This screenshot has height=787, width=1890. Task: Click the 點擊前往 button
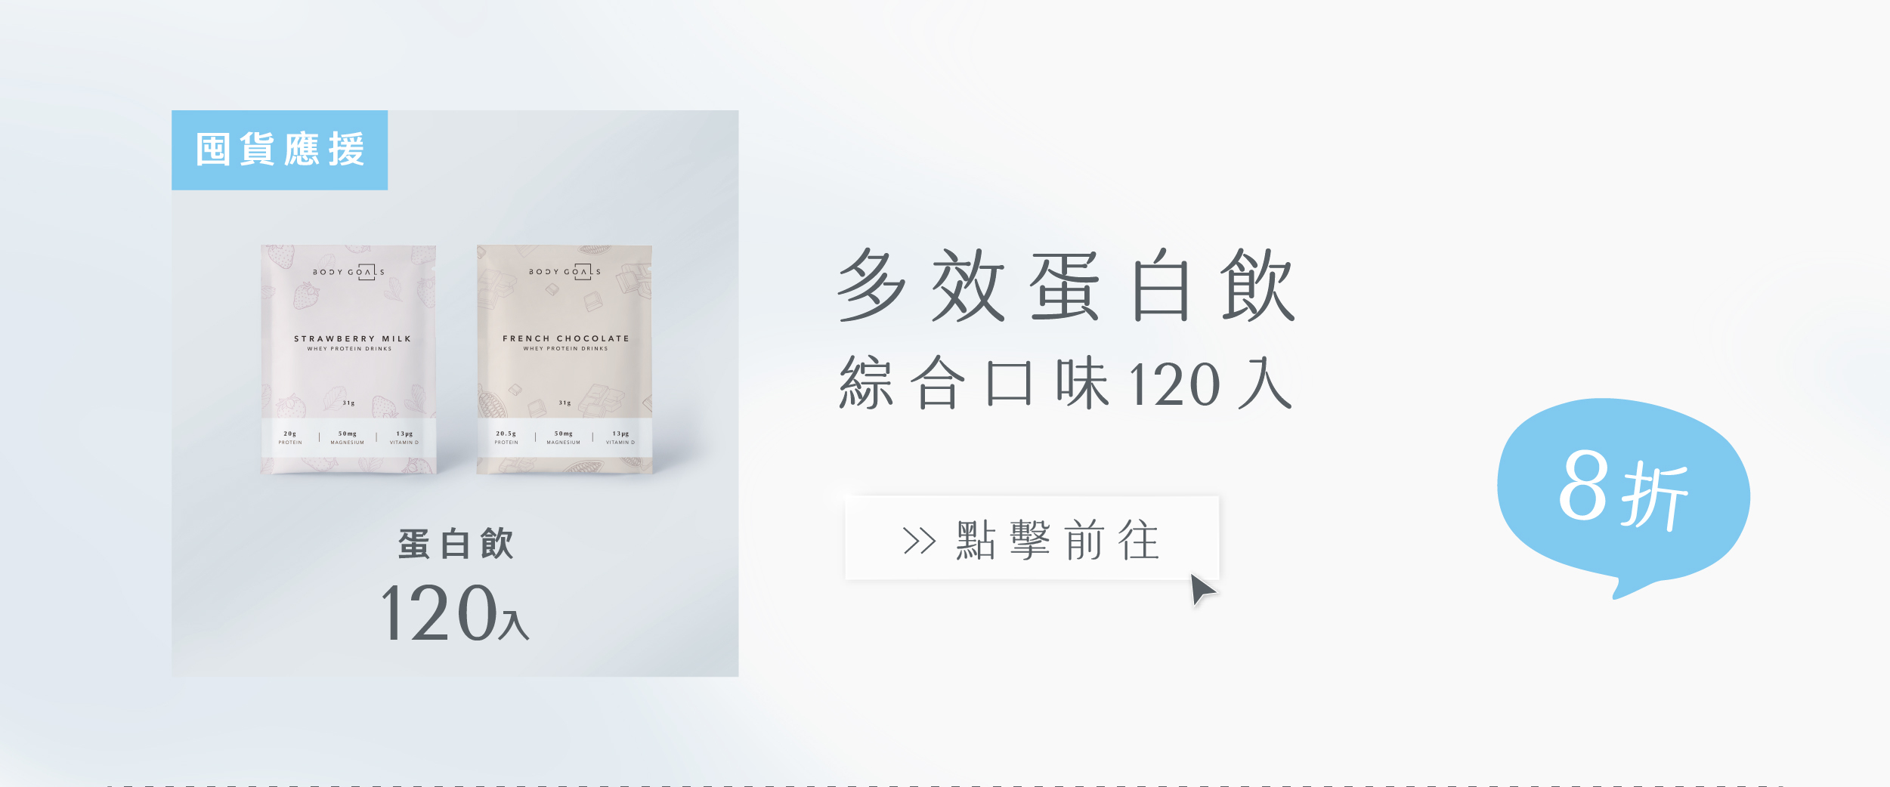(1032, 538)
